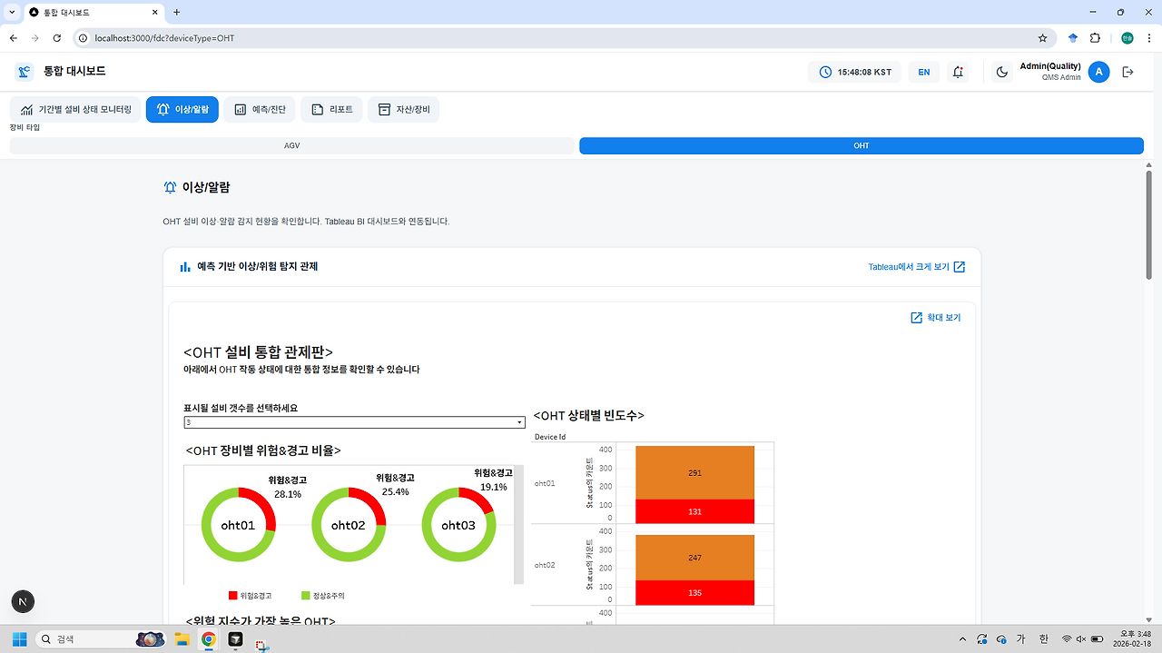
Task: Open the 예측/진단 tab
Action: [260, 109]
